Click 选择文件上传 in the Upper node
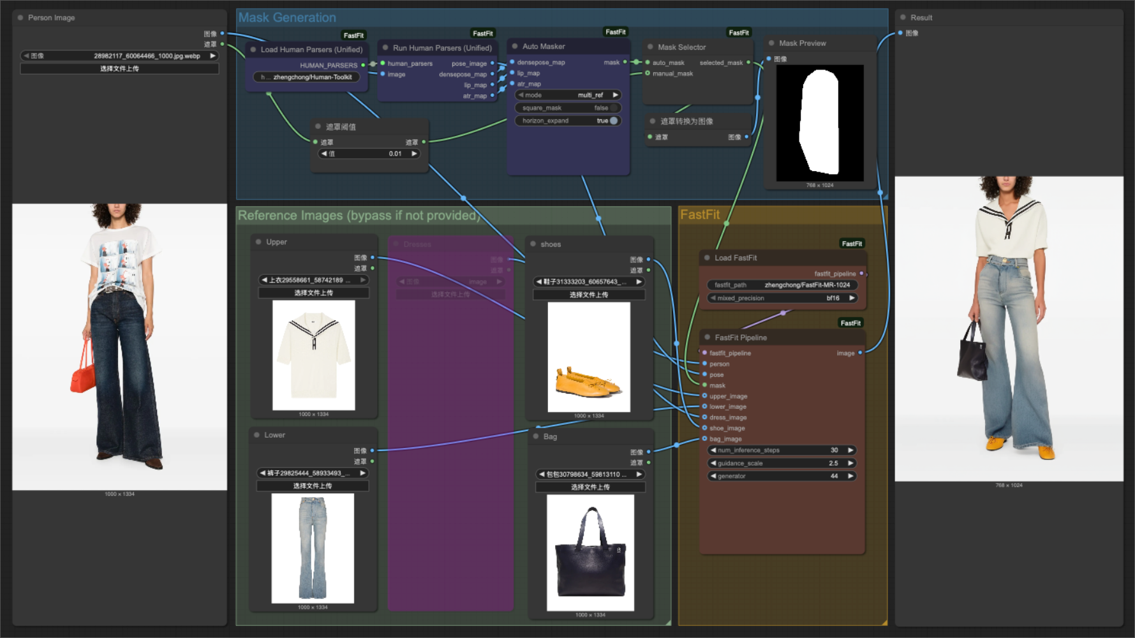 [x=313, y=292]
